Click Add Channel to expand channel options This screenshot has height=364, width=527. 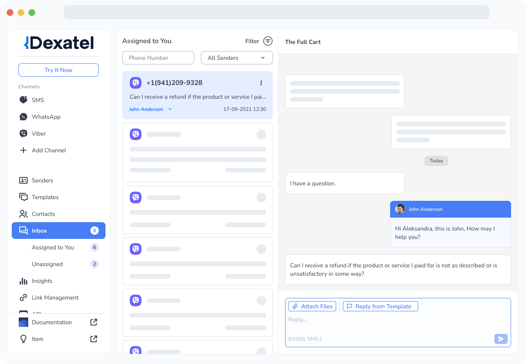[48, 150]
